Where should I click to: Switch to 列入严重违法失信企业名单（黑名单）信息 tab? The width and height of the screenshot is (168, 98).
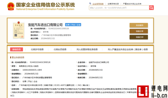(x=128, y=49)
